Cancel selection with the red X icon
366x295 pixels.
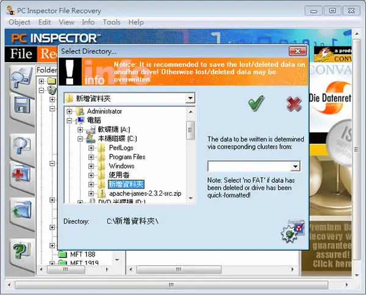click(294, 104)
